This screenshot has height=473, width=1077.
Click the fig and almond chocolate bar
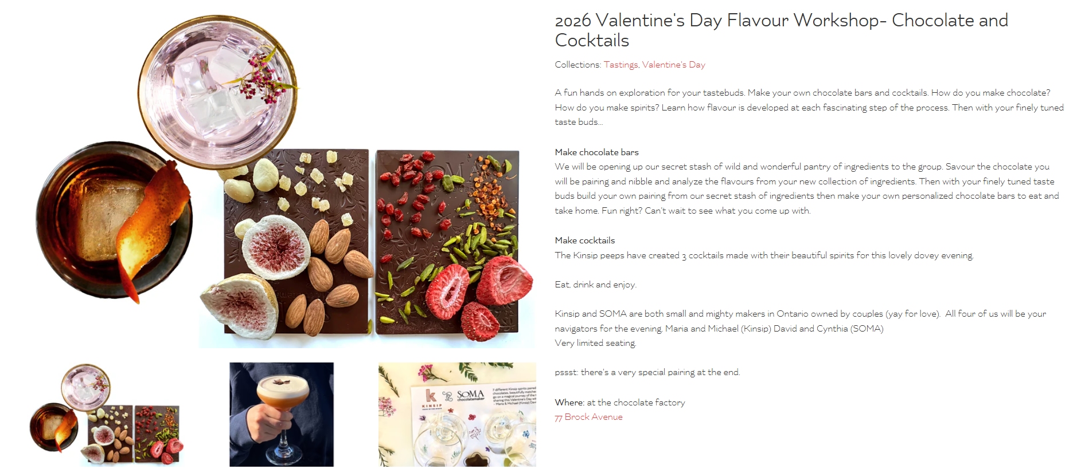pos(296,241)
